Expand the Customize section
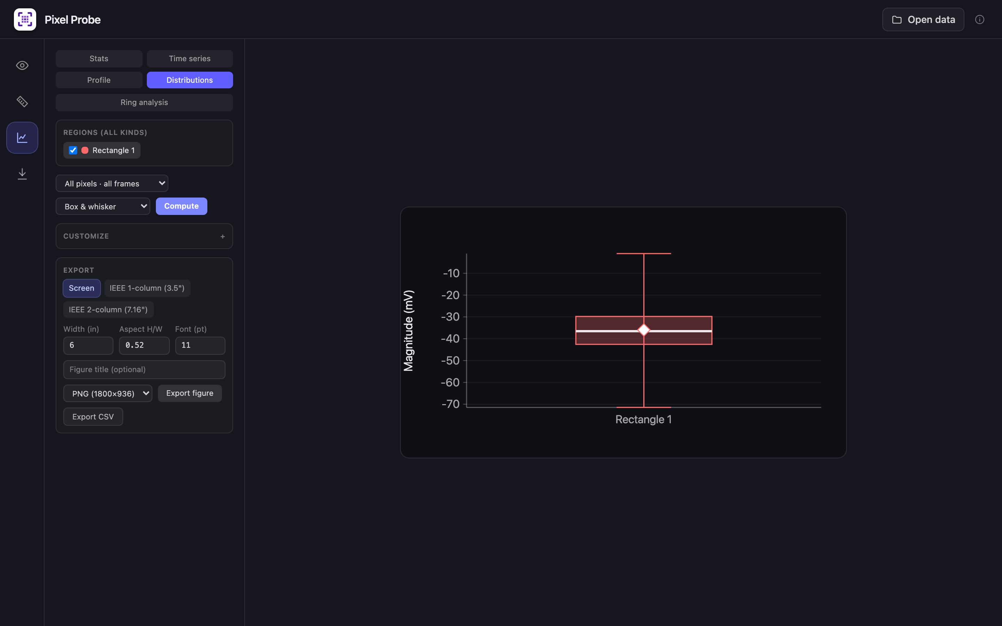The image size is (1002, 626). [144, 236]
